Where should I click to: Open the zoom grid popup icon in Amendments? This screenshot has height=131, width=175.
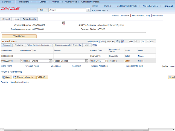point(117,41)
